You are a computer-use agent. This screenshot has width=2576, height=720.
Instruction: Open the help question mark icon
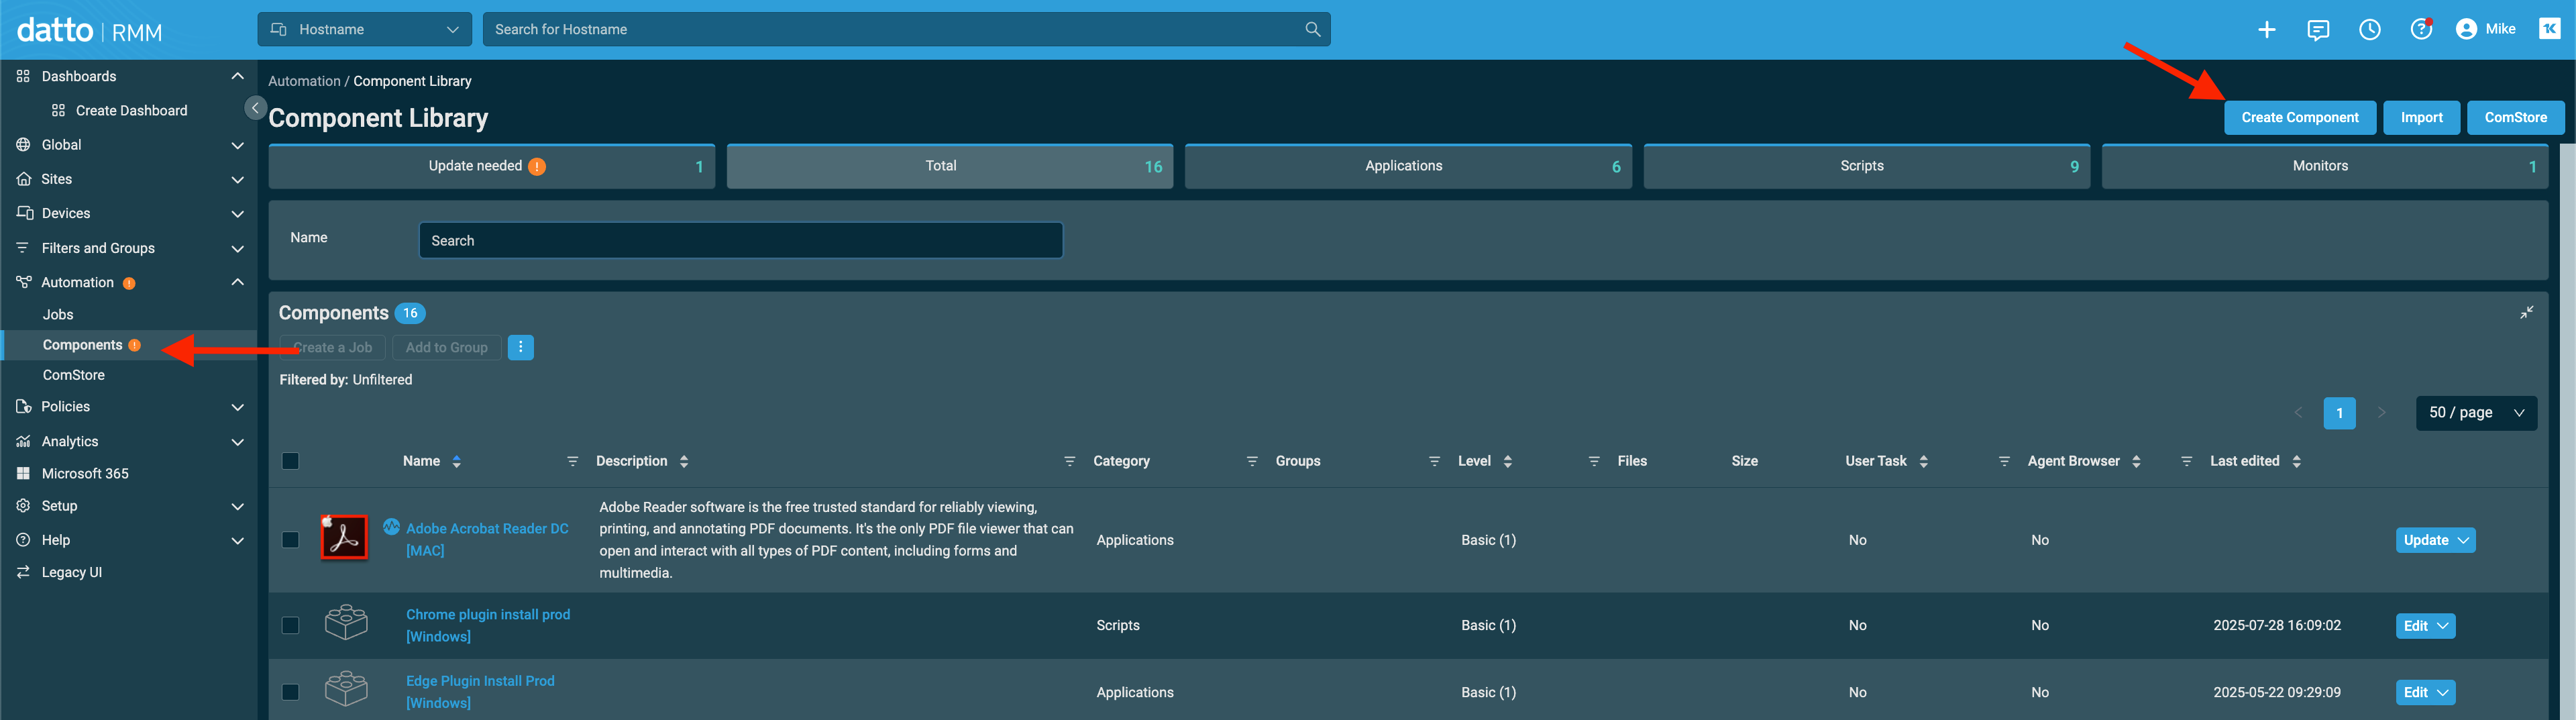pyautogui.click(x=2420, y=30)
